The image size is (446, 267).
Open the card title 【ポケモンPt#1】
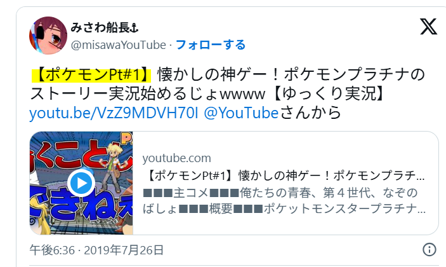(x=286, y=175)
